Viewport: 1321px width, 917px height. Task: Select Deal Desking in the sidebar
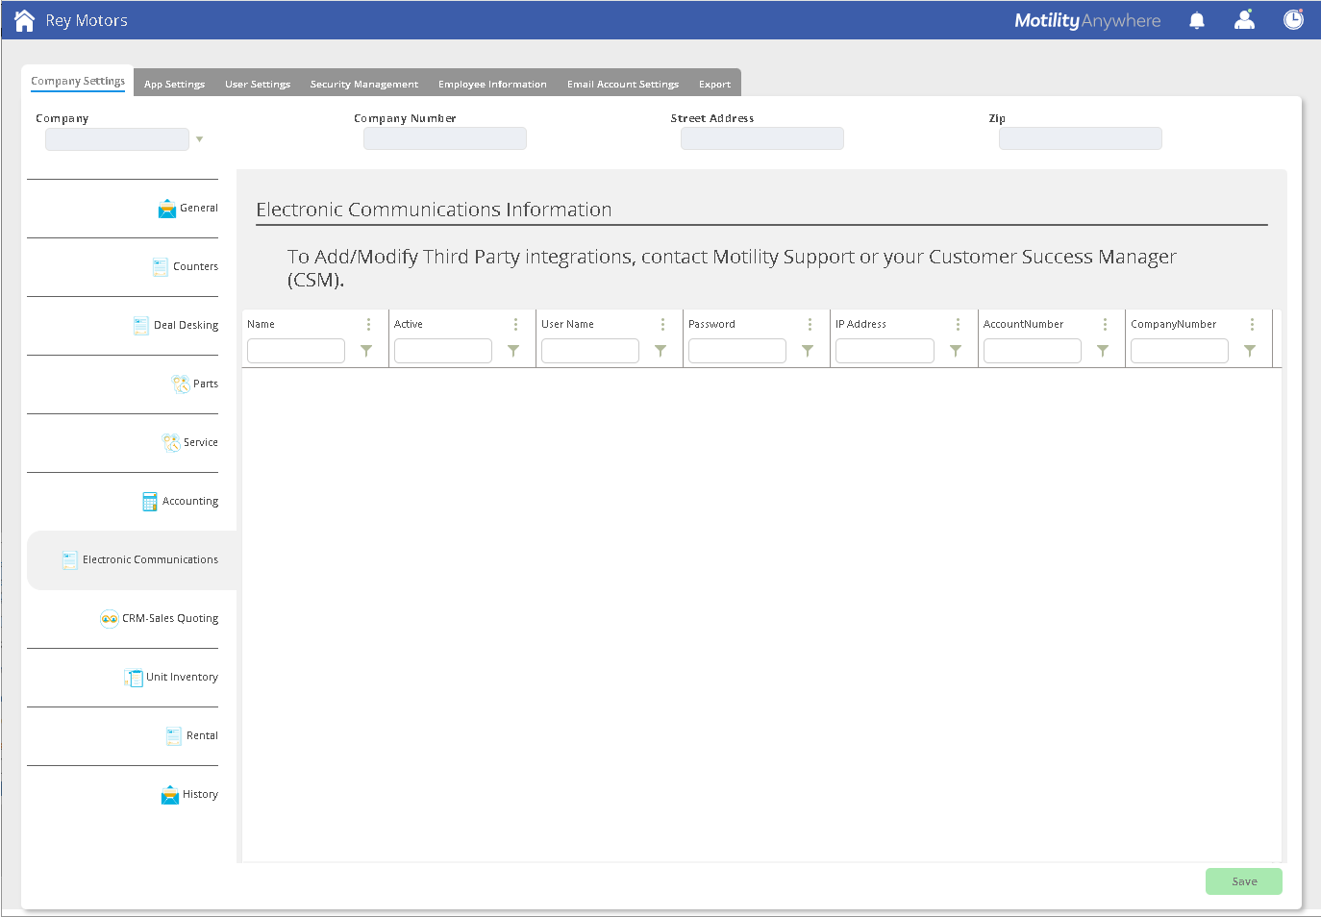186,326
